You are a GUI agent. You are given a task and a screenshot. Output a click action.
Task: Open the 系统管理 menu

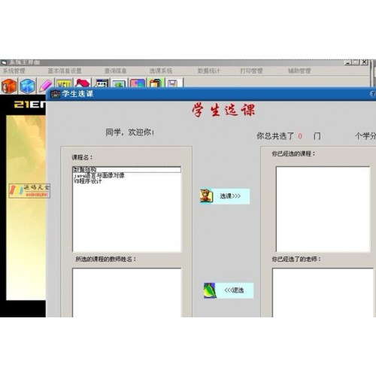14,71
